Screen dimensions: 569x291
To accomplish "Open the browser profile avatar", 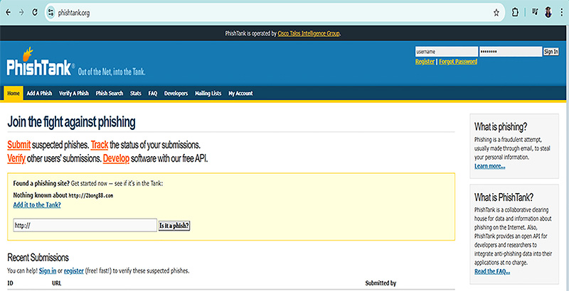I will tap(548, 13).
